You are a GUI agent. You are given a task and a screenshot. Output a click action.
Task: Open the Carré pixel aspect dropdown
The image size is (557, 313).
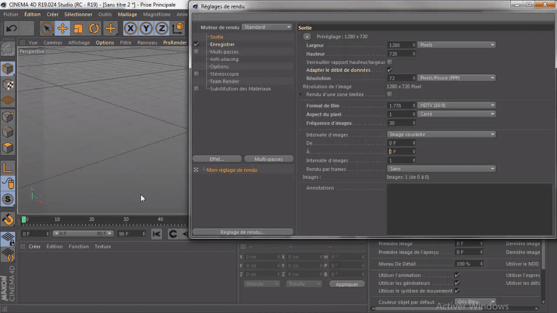click(456, 114)
